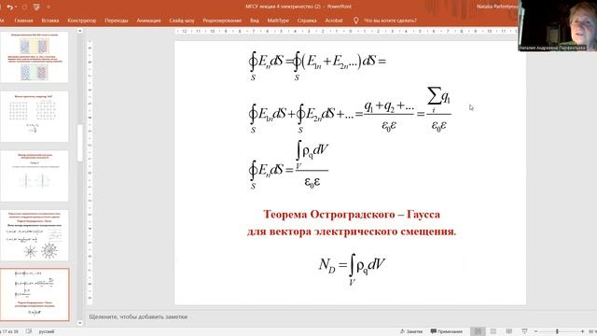Click the slide panel scrollbar thumb
This screenshot has height=336, width=597.
pos(80,143)
